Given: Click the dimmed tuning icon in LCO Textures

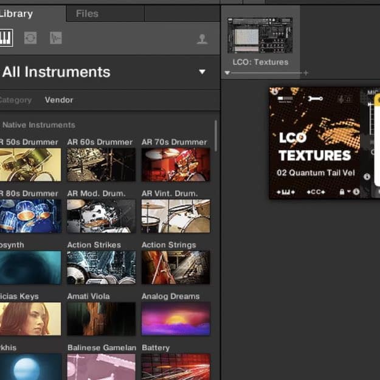Looking at the screenshot, I should (x=344, y=99).
